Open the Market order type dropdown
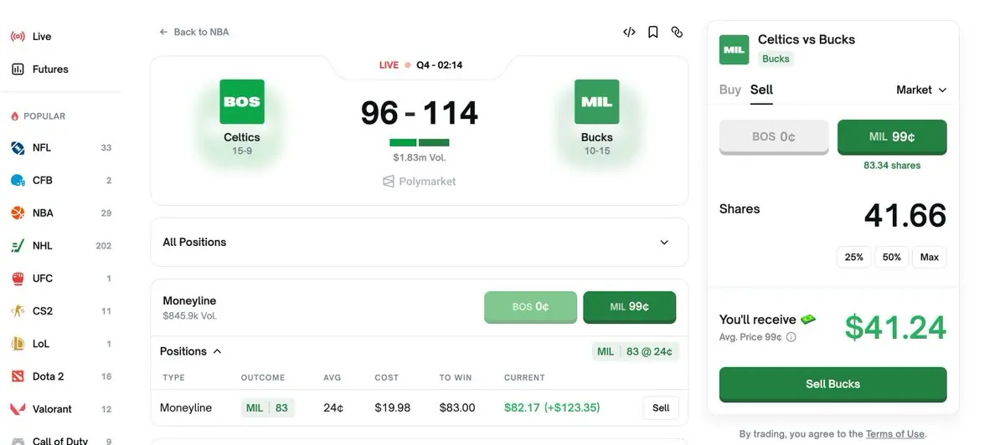This screenshot has width=1005, height=445. point(921,90)
